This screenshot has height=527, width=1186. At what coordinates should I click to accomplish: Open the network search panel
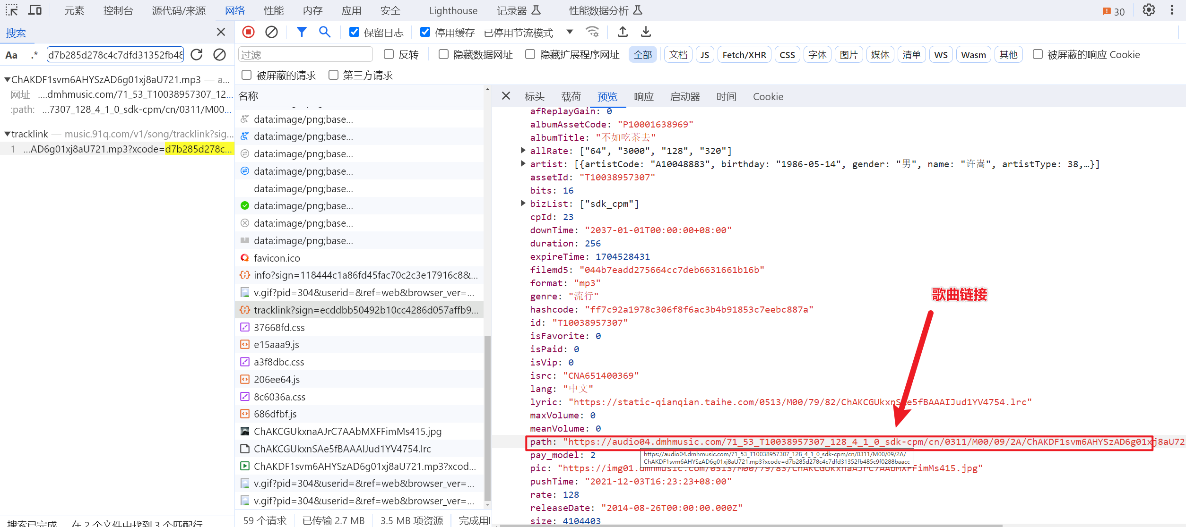pos(324,32)
